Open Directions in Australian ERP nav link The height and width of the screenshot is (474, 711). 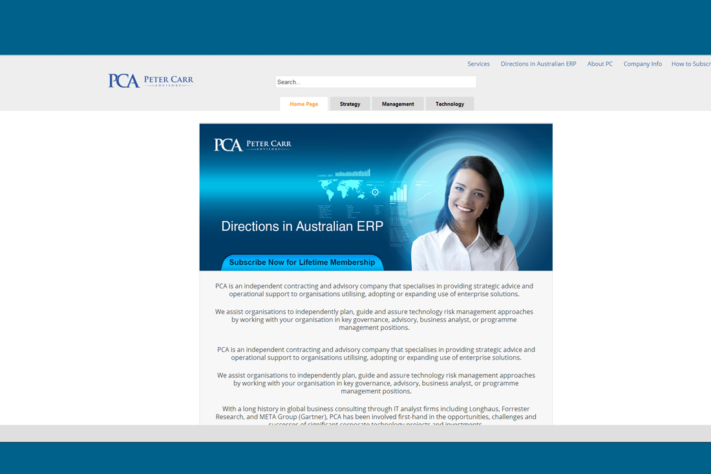tap(538, 64)
